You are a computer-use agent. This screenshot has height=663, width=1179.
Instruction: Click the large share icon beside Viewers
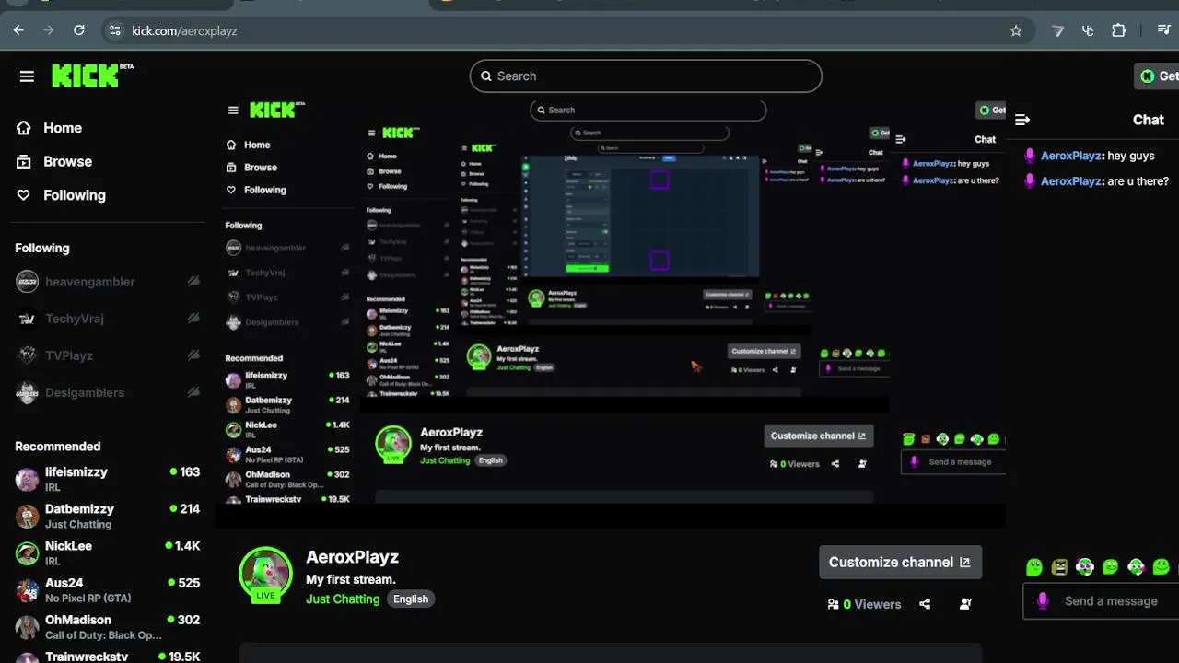(x=925, y=604)
